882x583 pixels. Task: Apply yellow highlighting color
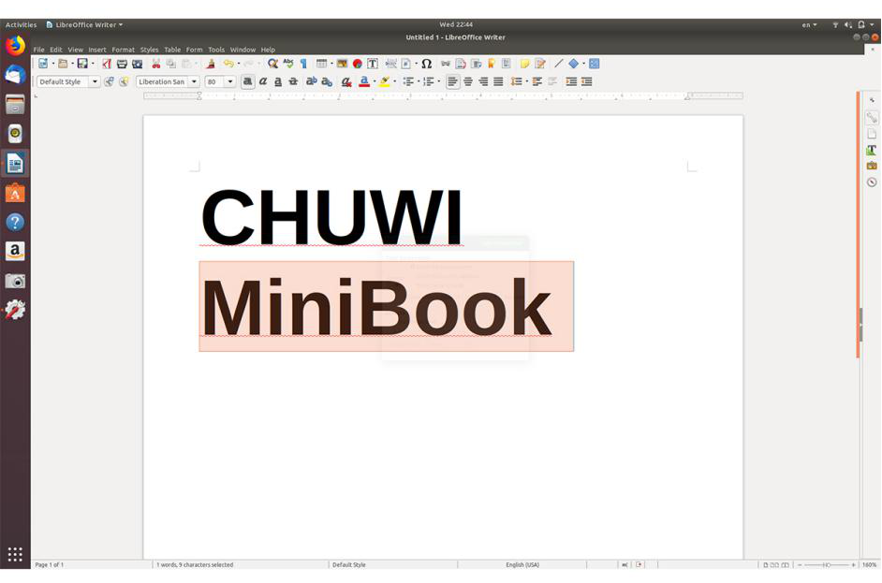(385, 81)
